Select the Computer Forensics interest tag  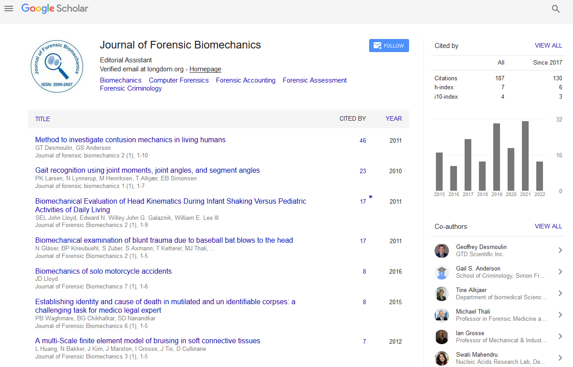(x=179, y=80)
